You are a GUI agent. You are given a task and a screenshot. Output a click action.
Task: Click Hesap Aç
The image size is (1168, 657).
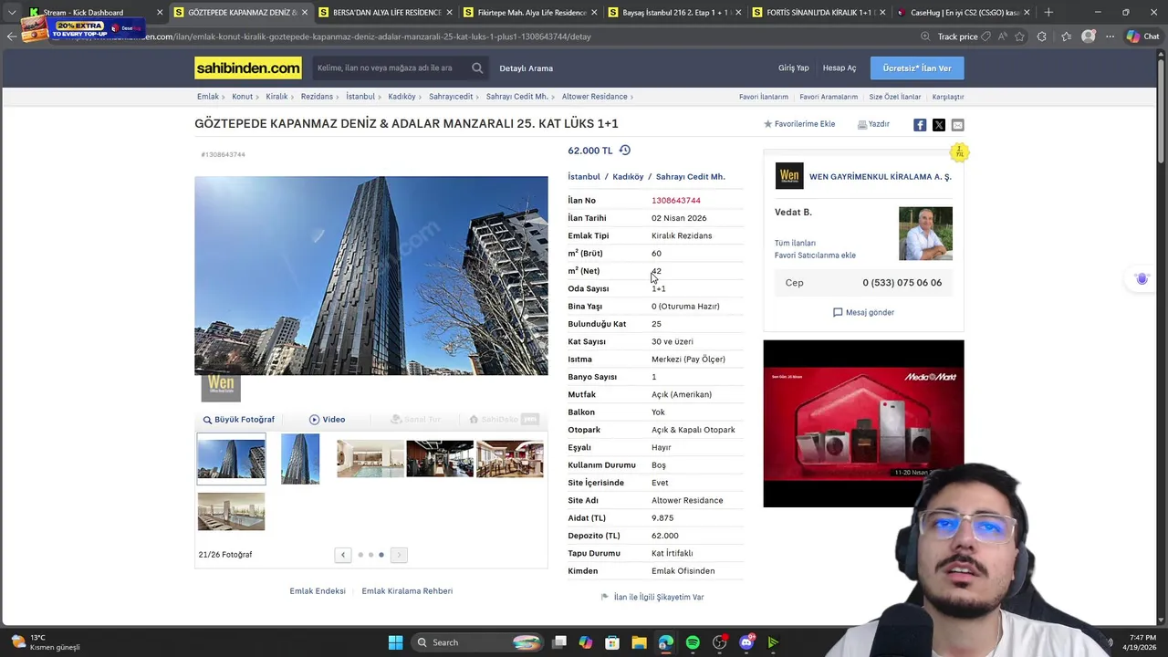pyautogui.click(x=839, y=68)
